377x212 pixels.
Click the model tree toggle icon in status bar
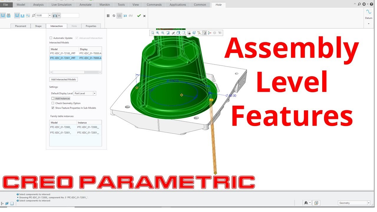pyautogui.click(x=2, y=203)
